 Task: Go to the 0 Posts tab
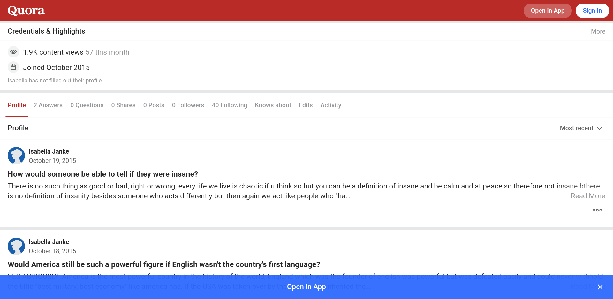click(x=154, y=105)
